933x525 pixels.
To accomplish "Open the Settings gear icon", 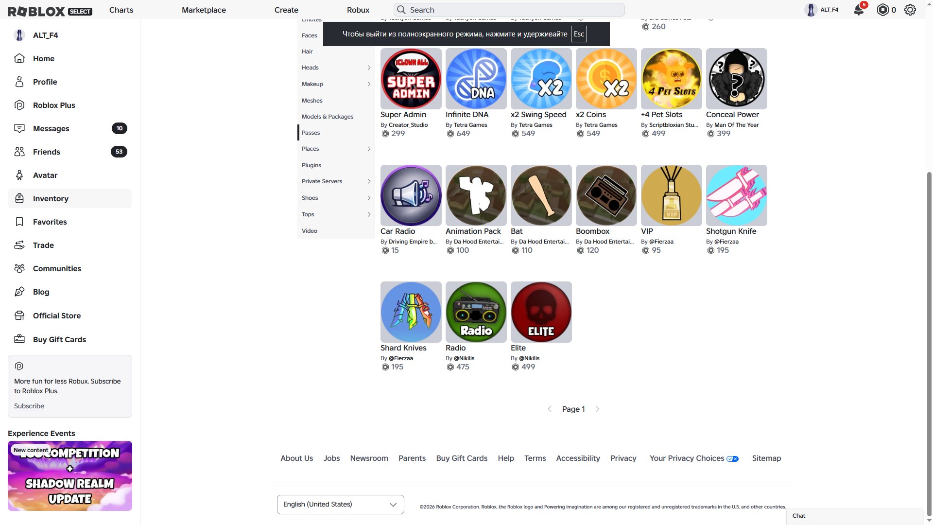I will click(x=910, y=10).
